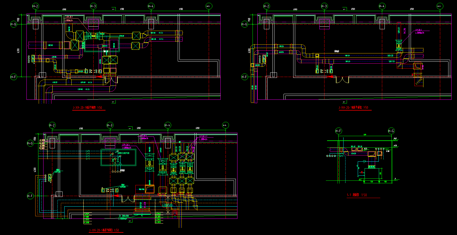The height and width of the screenshot is (235, 457).
Task: Pick the H-4 grid bubble in 平面图1
Action: tap(151, 6)
